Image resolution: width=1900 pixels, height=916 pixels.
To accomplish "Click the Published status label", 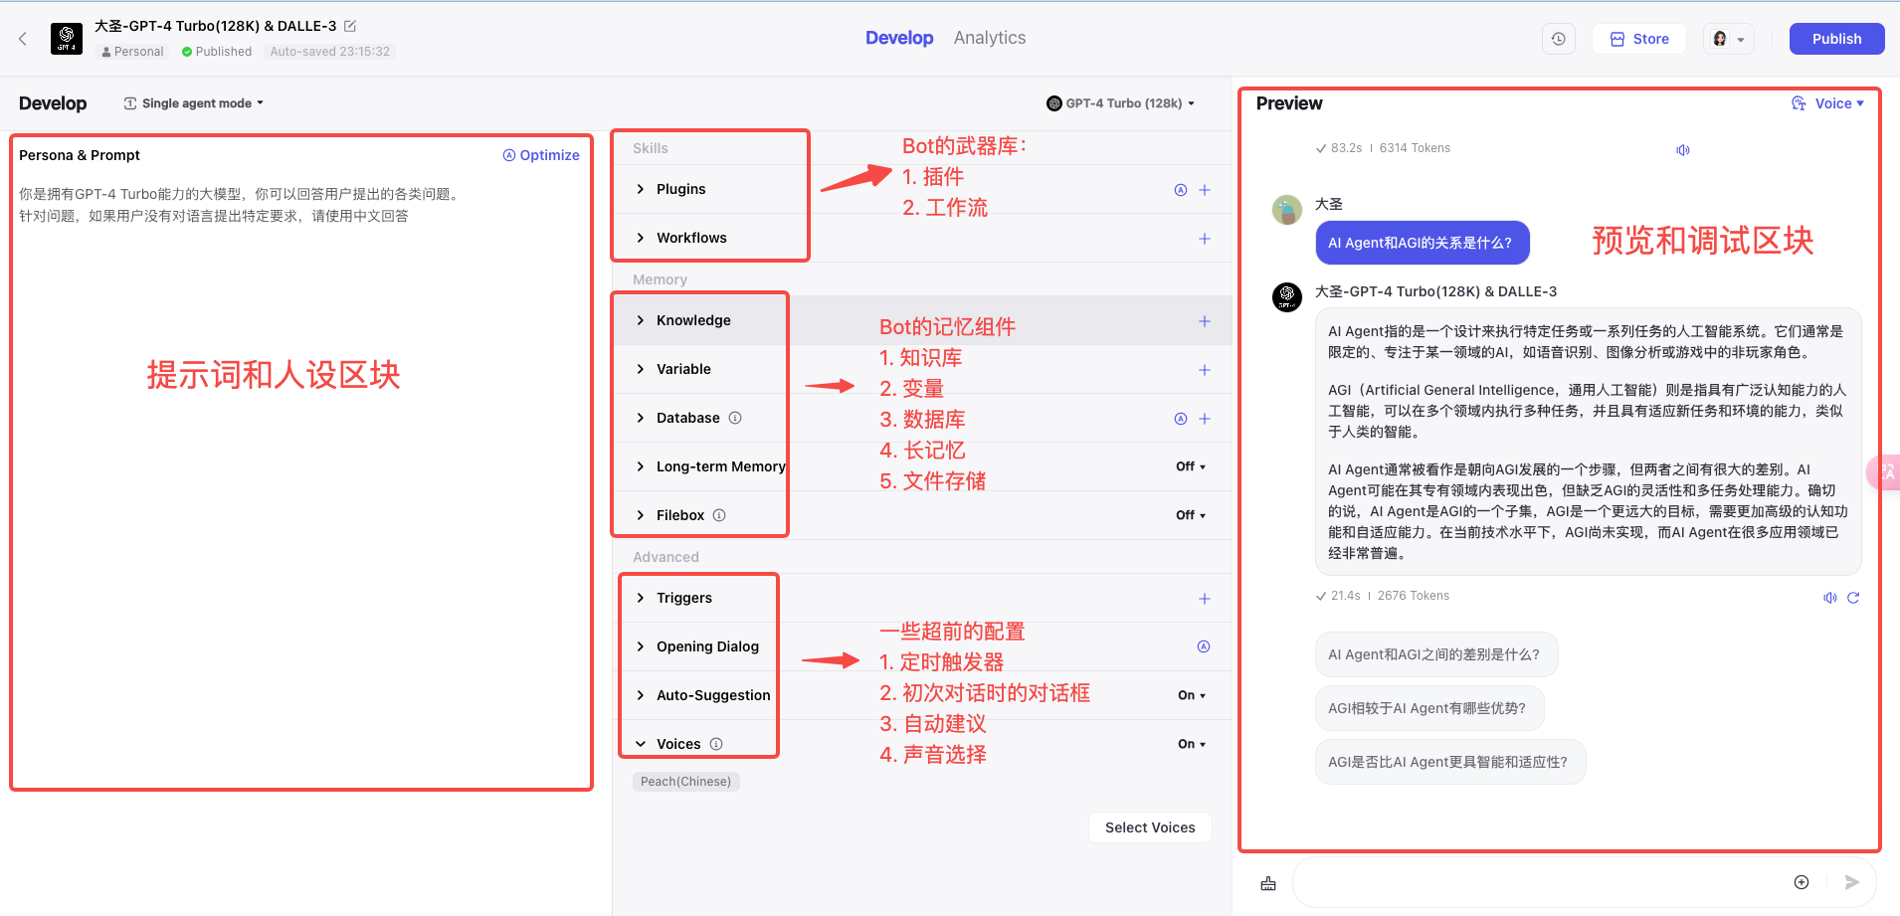I will click(217, 52).
